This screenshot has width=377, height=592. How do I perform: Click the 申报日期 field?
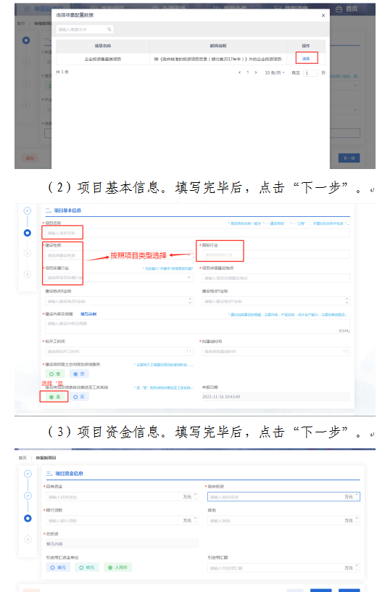[x=276, y=396]
